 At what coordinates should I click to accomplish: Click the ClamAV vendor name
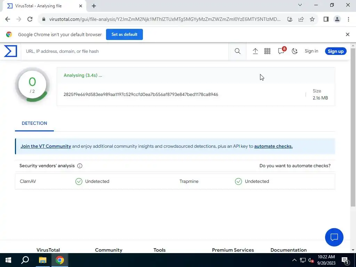tap(28, 181)
